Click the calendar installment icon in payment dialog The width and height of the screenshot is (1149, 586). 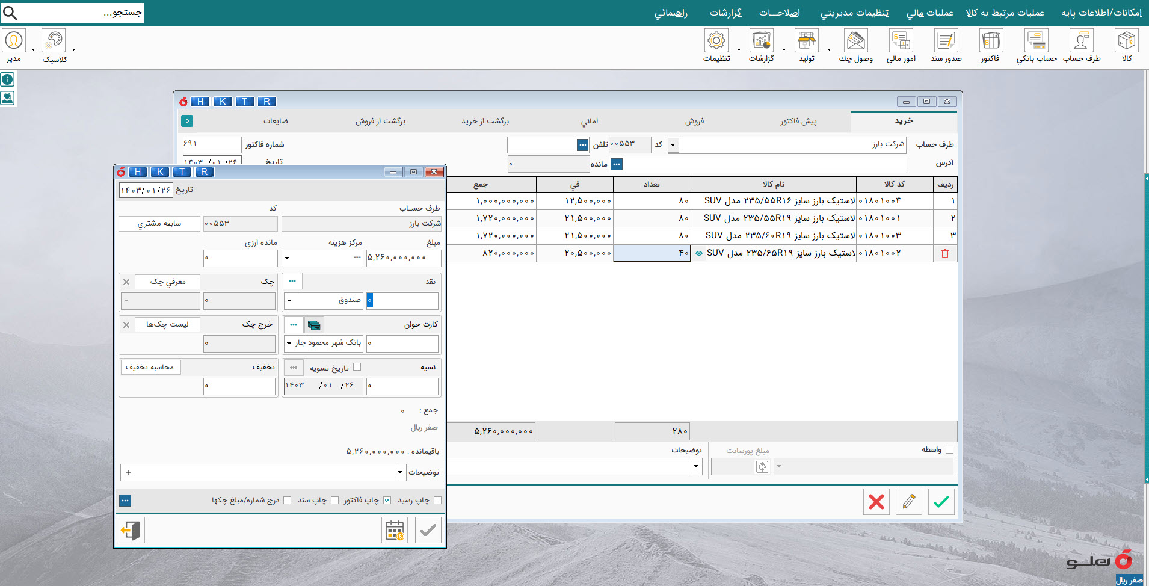(x=395, y=530)
